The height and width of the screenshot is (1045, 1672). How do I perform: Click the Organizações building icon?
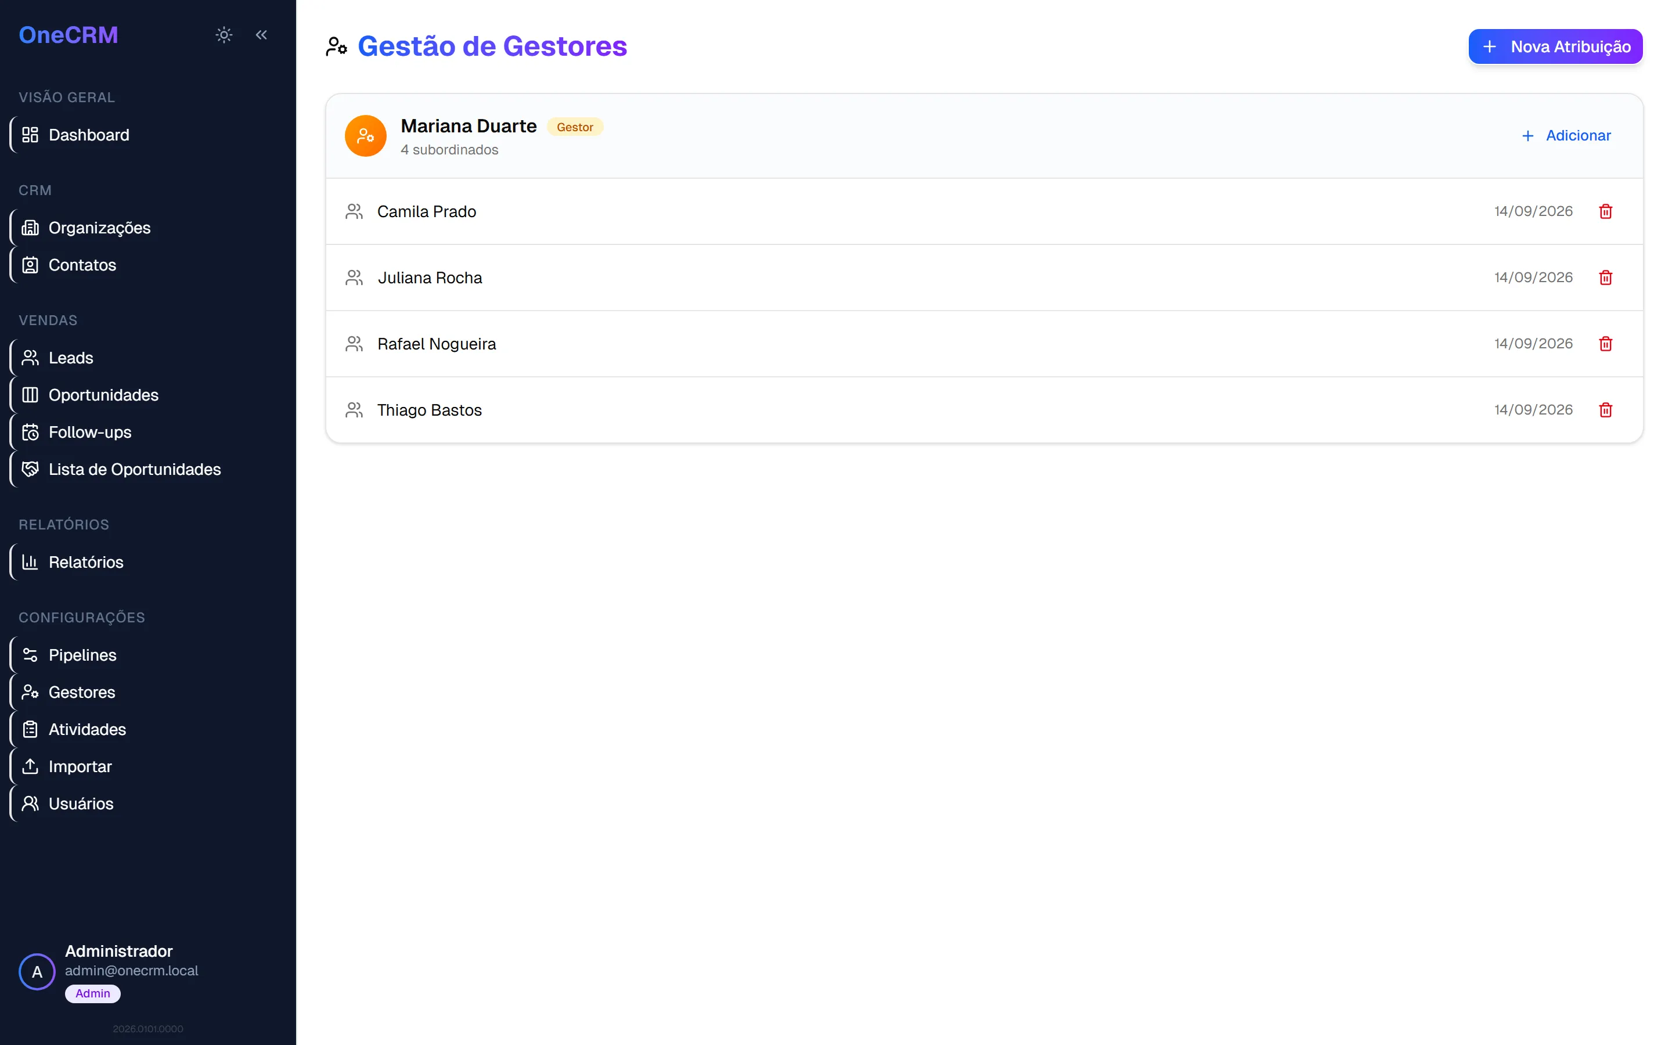pyautogui.click(x=30, y=228)
